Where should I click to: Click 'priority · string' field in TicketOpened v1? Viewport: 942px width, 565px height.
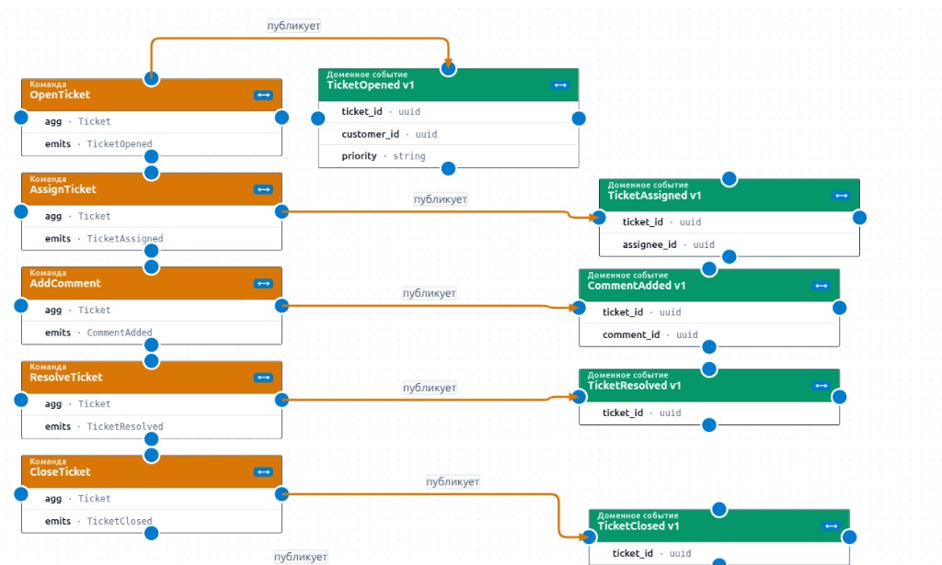(448, 156)
